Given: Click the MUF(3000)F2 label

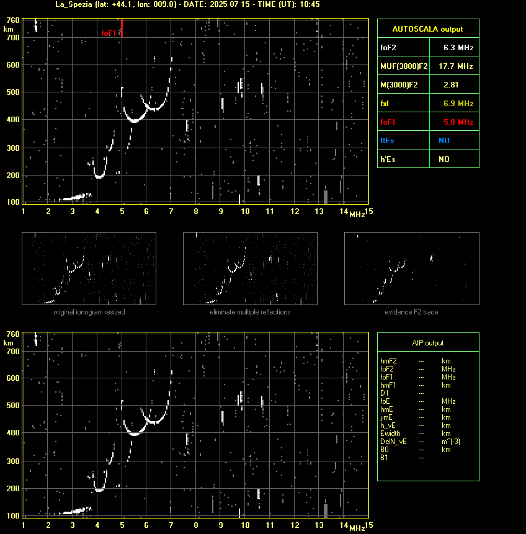Looking at the screenshot, I should pyautogui.click(x=404, y=66).
